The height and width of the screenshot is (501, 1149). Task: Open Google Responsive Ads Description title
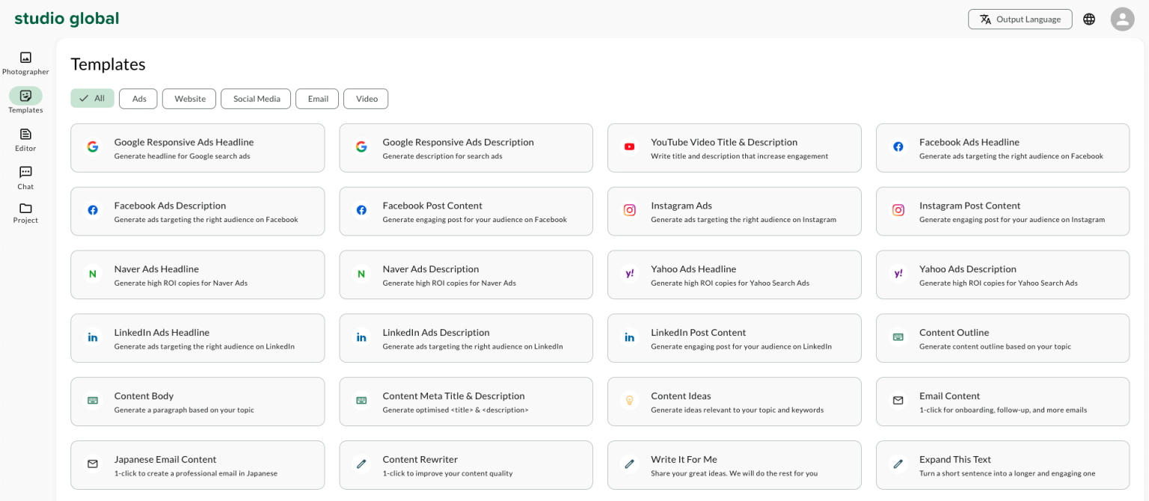pos(459,142)
